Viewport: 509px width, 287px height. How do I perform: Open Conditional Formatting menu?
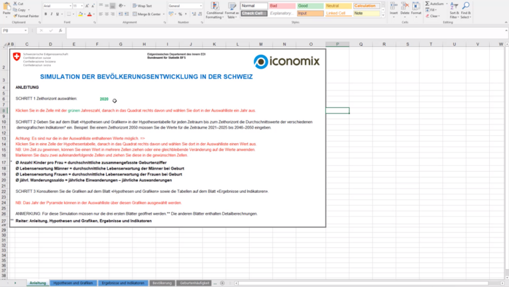pyautogui.click(x=215, y=10)
